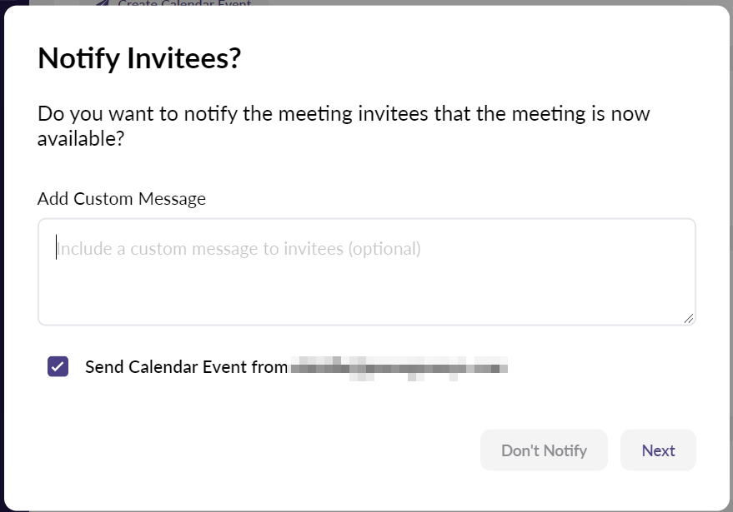Click the blinking text cursor in message box
The image size is (733, 512).
coord(57,248)
